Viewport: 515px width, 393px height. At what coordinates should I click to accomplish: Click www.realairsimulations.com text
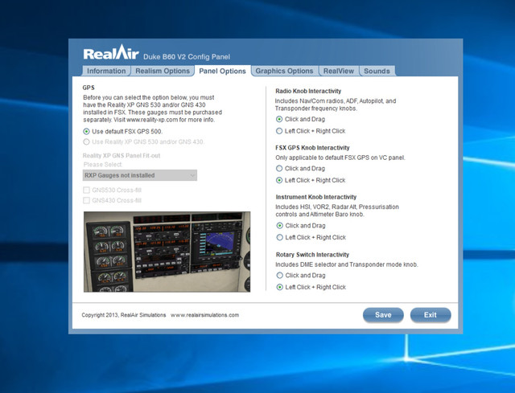coord(204,315)
